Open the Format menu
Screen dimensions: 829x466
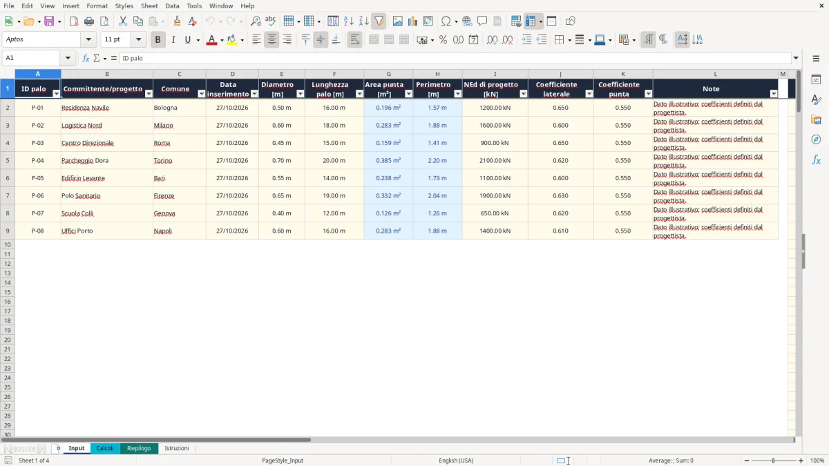[x=97, y=6]
